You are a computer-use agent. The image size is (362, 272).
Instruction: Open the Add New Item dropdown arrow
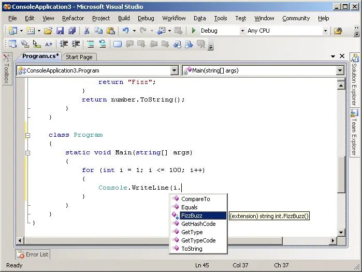click(x=39, y=31)
